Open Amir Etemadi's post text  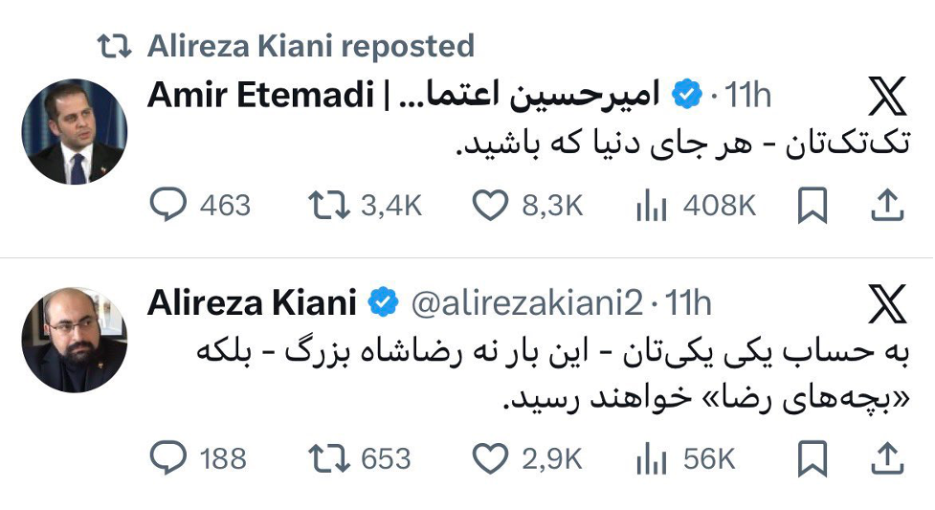pyautogui.click(x=679, y=144)
